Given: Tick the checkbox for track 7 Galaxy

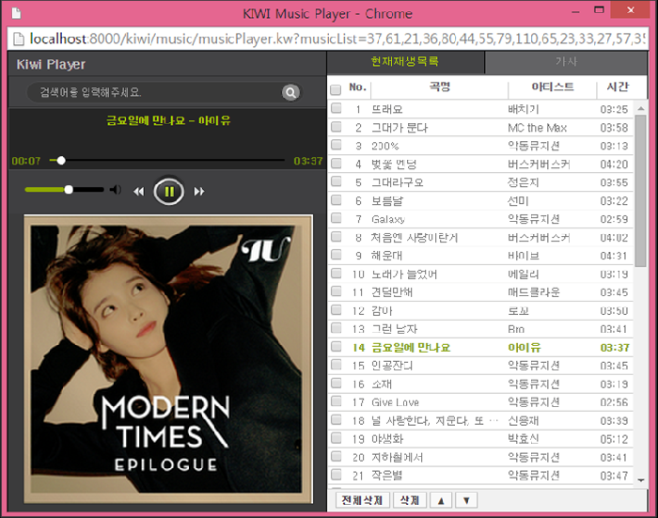Looking at the screenshot, I should (336, 219).
